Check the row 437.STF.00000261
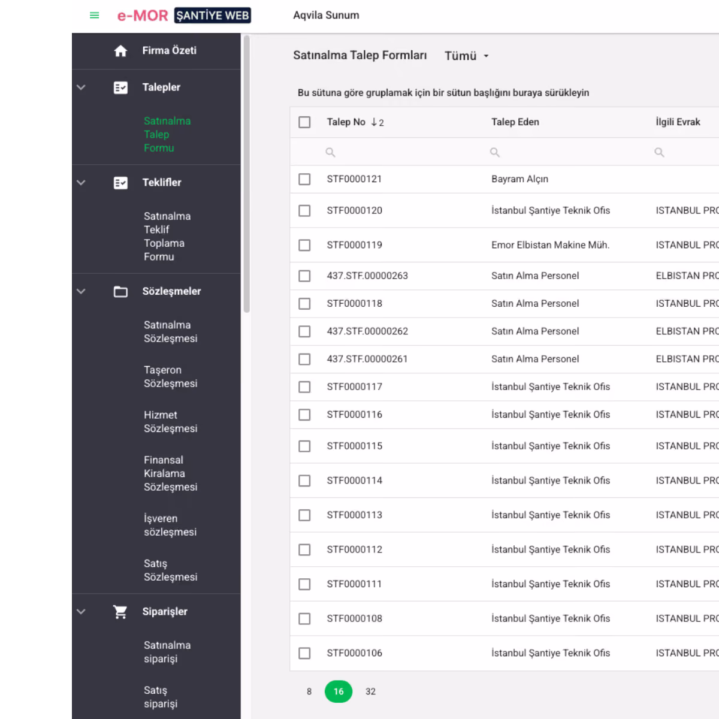719x719 pixels. (304, 359)
